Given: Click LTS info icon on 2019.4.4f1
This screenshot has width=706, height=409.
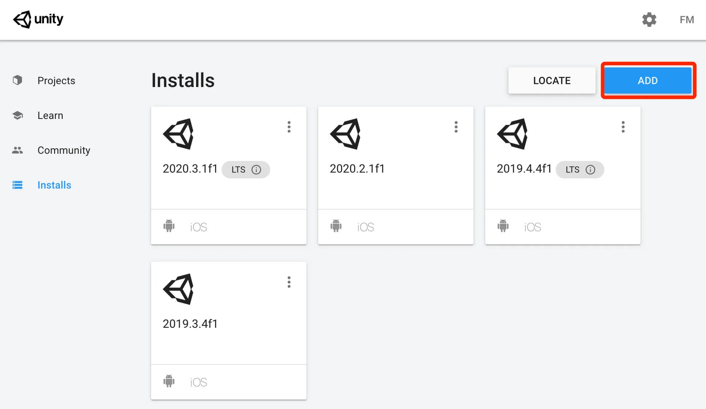Looking at the screenshot, I should click(591, 170).
